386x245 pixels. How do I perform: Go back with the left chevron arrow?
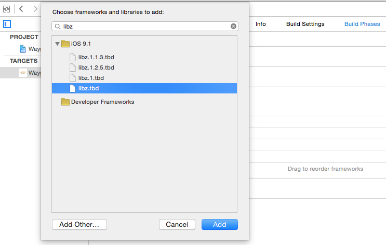[x=21, y=9]
